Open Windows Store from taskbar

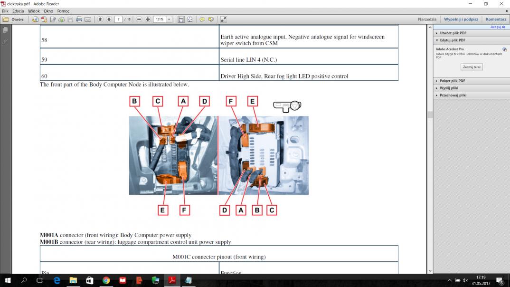[x=89, y=280]
